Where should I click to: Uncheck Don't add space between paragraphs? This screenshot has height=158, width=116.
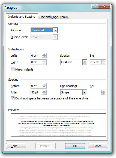(13, 98)
